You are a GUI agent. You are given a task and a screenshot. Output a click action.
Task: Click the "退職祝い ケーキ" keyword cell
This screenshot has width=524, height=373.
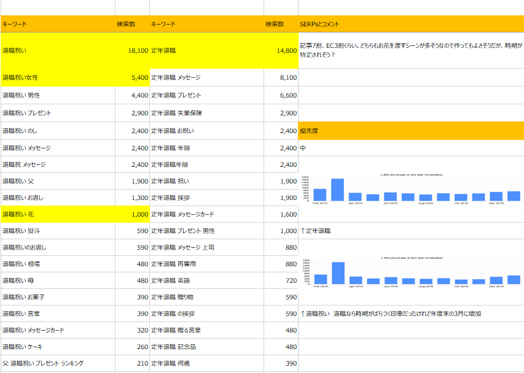pos(58,347)
